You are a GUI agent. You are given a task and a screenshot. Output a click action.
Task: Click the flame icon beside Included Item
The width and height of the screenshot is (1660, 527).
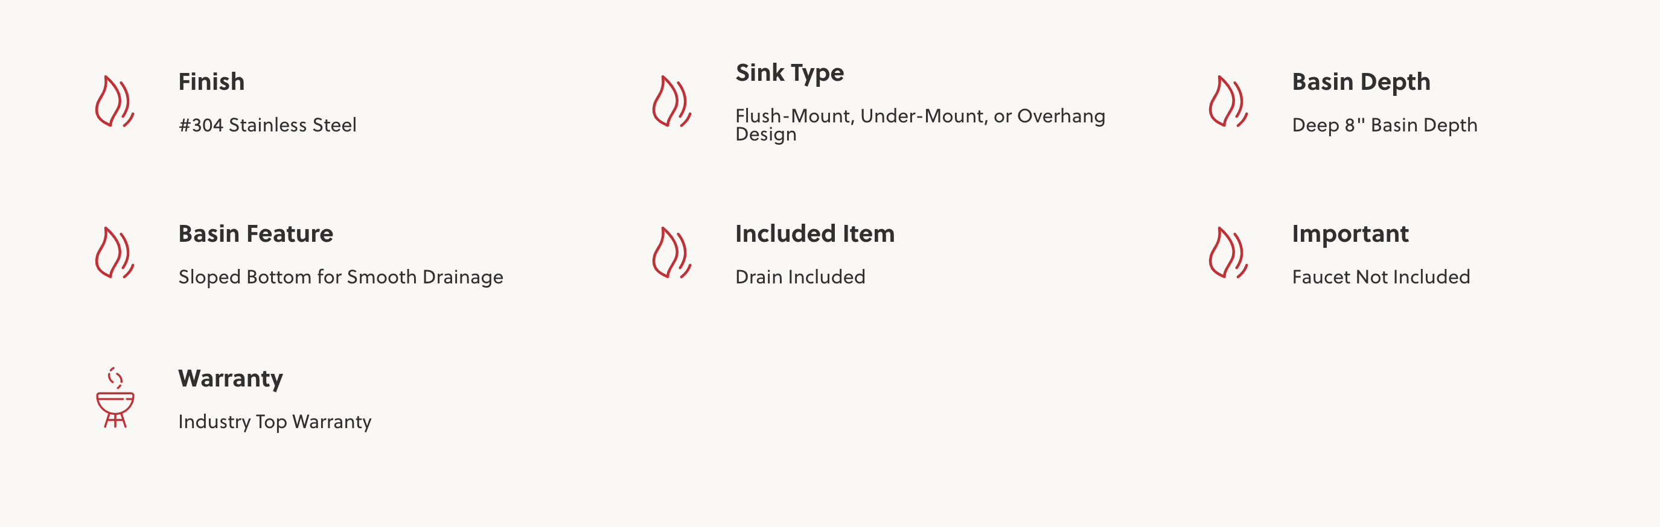(671, 252)
